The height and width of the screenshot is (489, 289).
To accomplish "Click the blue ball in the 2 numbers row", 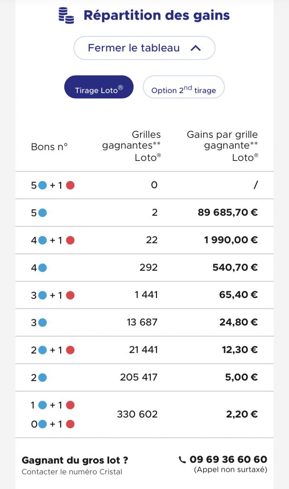I will tap(42, 378).
